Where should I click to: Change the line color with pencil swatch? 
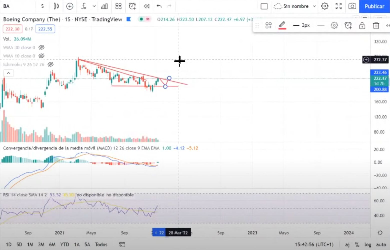[282, 25]
